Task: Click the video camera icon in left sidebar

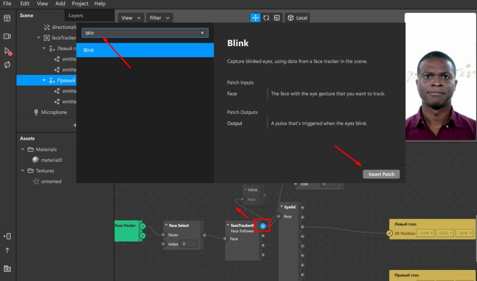Action: click(7, 36)
